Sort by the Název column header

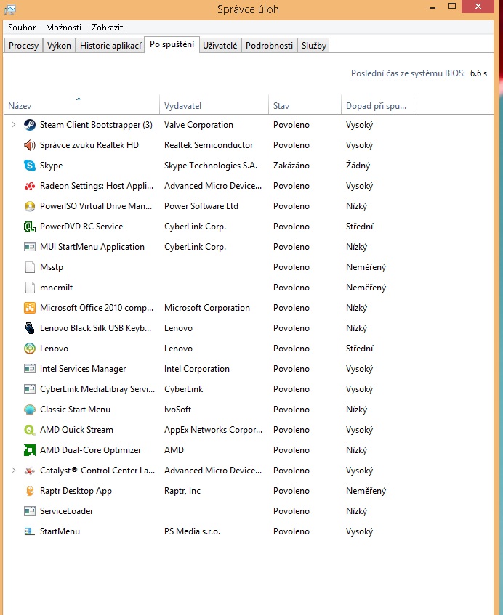coord(81,105)
